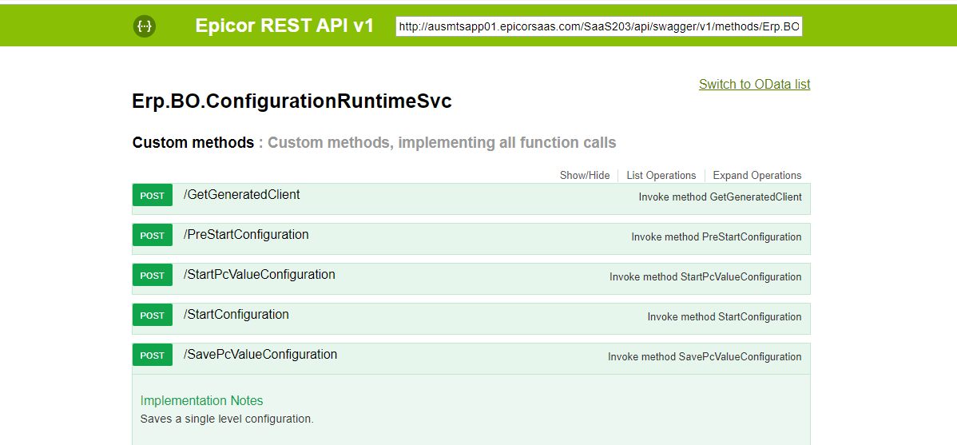Click POST badge for GetGeneratedClient
Screen dimensions: 957x445
point(153,195)
